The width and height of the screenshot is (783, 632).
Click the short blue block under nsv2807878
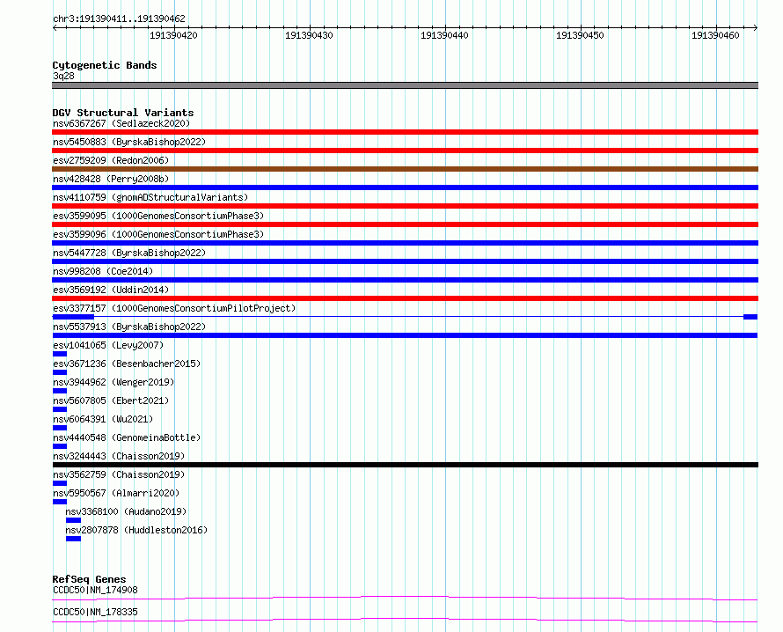[x=73, y=539]
